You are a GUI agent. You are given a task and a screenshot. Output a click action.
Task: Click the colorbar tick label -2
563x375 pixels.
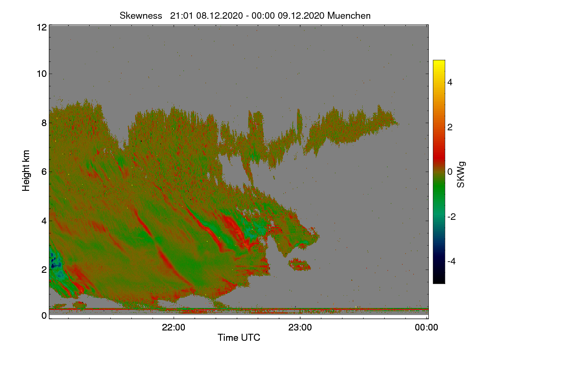pos(451,217)
